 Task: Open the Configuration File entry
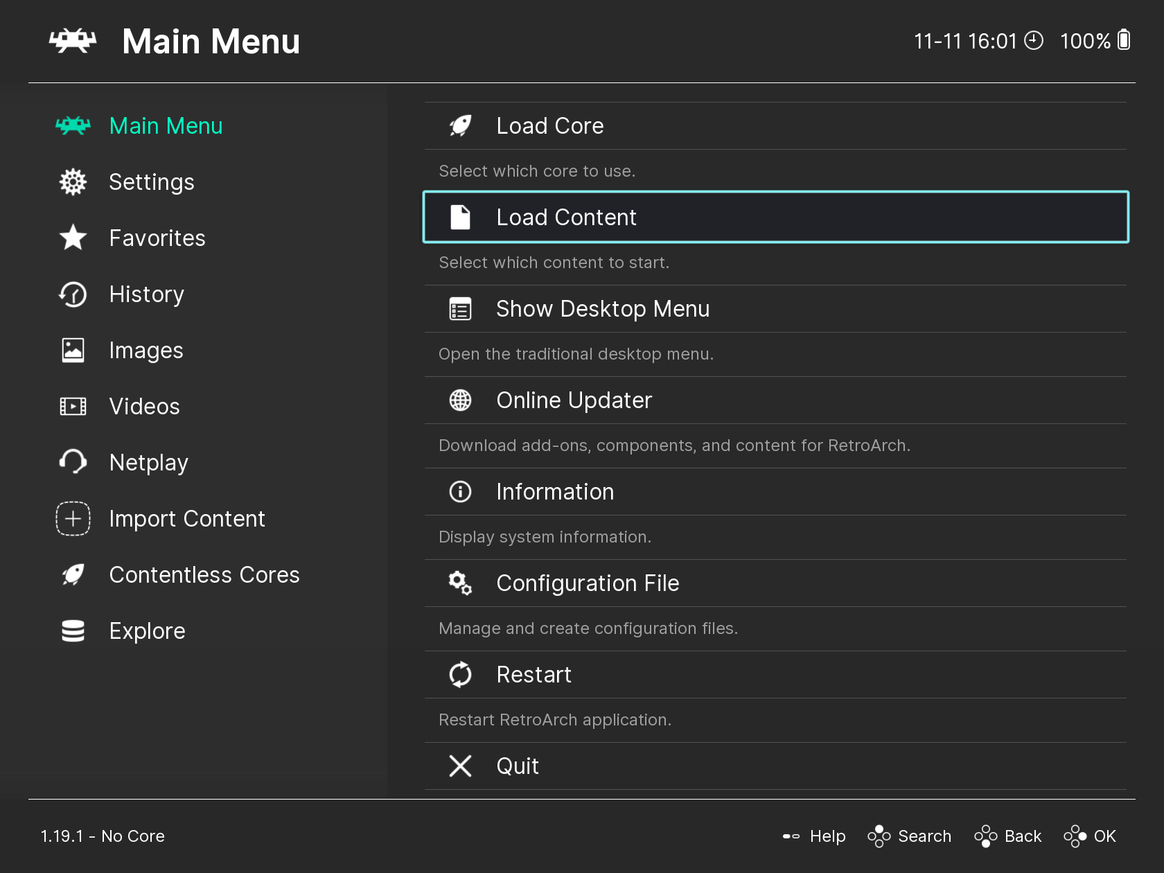[x=775, y=583]
